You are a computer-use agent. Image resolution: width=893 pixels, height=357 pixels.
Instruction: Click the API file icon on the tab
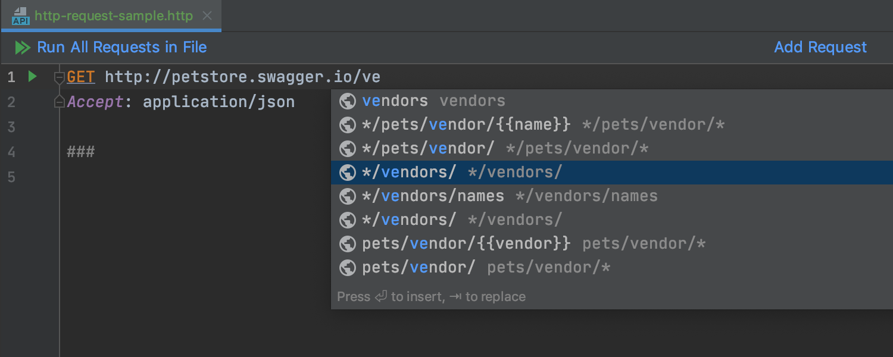21,16
